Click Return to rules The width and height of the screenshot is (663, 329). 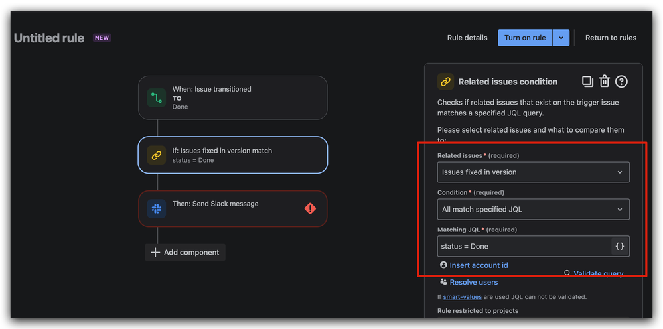click(611, 38)
